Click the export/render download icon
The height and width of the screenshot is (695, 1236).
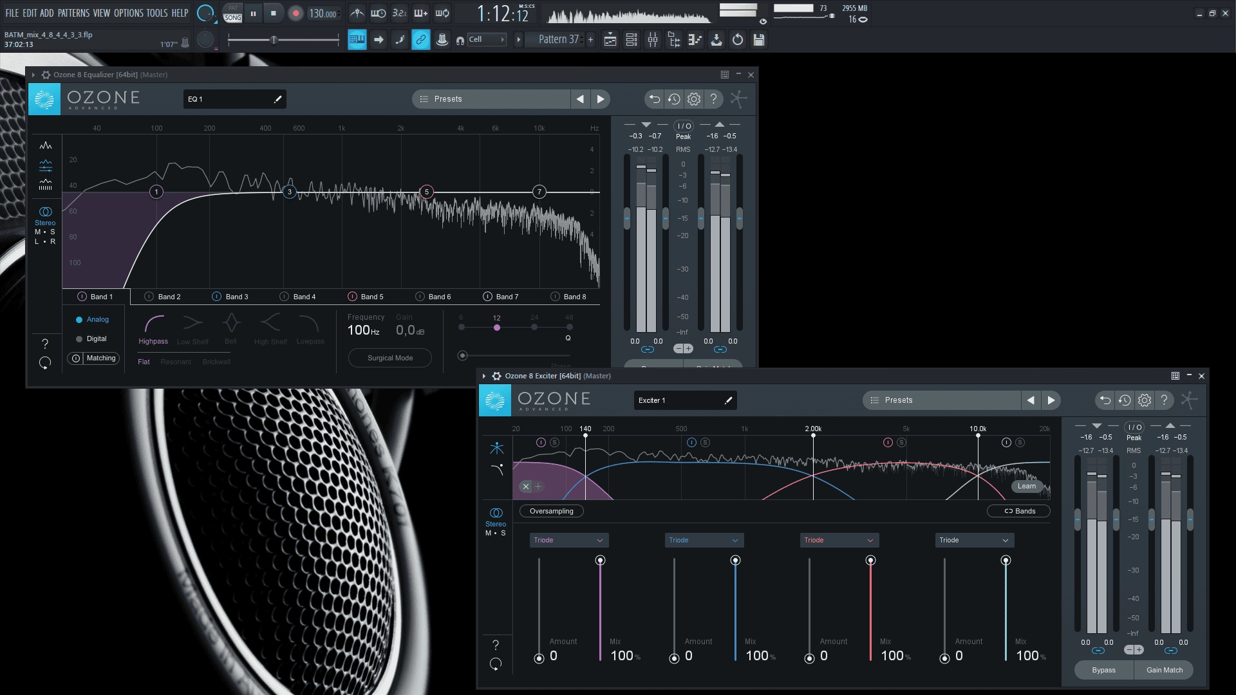click(716, 40)
